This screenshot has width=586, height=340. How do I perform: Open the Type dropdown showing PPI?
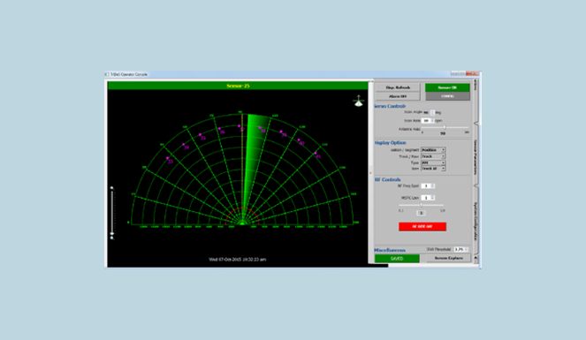[433, 162]
